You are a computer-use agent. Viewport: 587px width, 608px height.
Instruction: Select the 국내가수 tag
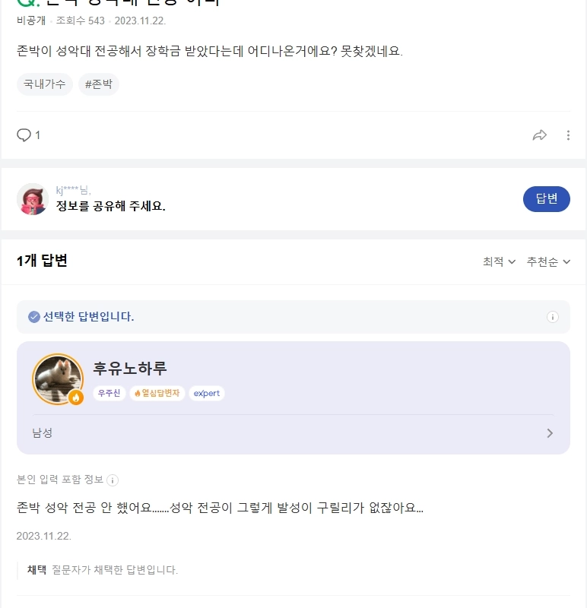click(x=44, y=84)
